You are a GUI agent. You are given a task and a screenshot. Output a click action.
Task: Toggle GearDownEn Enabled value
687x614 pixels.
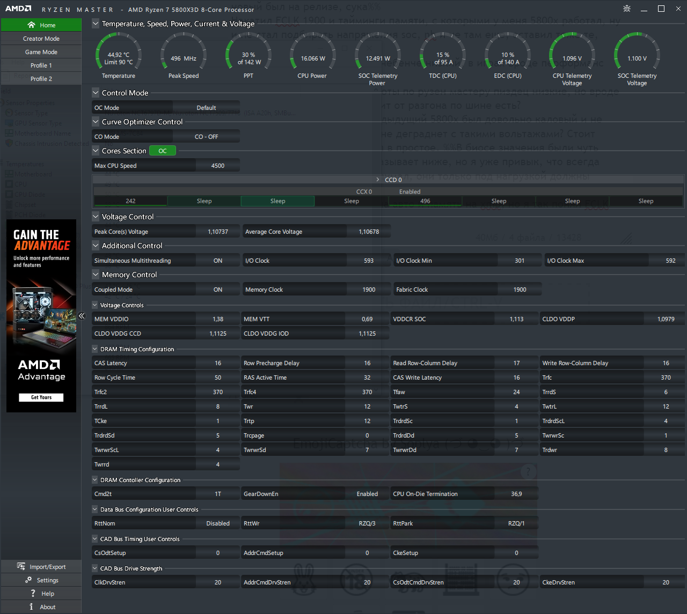(x=367, y=494)
